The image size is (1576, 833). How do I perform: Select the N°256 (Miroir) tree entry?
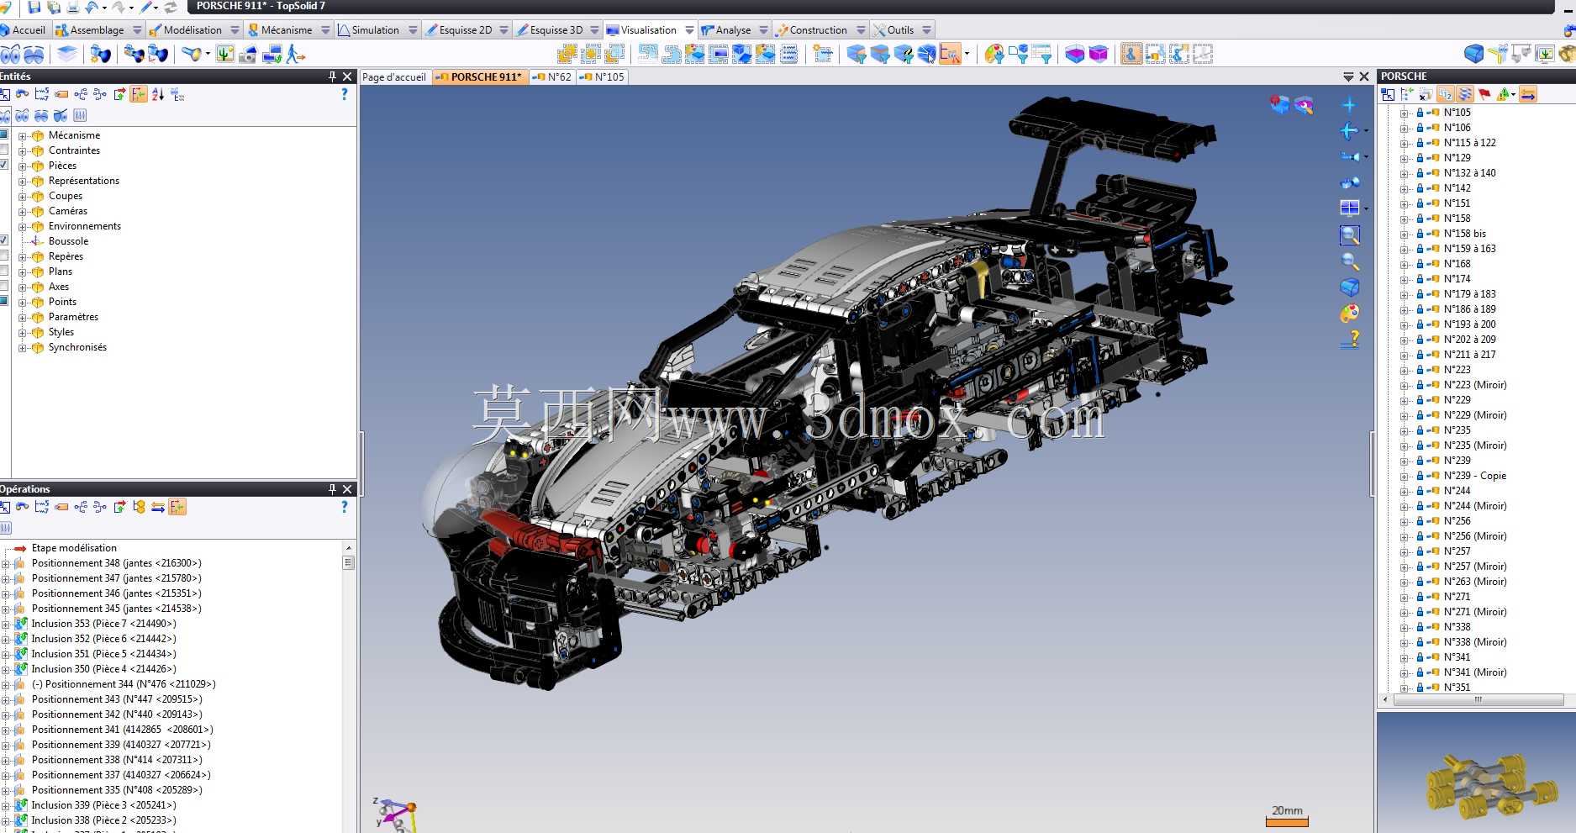(1475, 536)
